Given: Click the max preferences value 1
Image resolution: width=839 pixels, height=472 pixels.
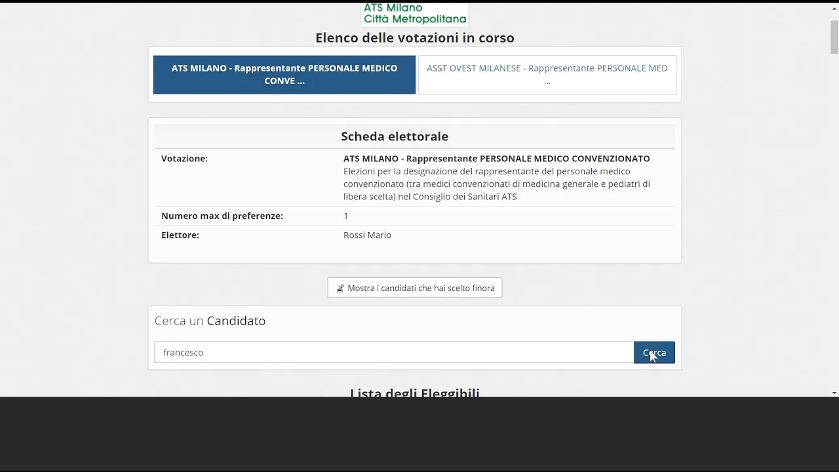Looking at the screenshot, I should pos(346,216).
